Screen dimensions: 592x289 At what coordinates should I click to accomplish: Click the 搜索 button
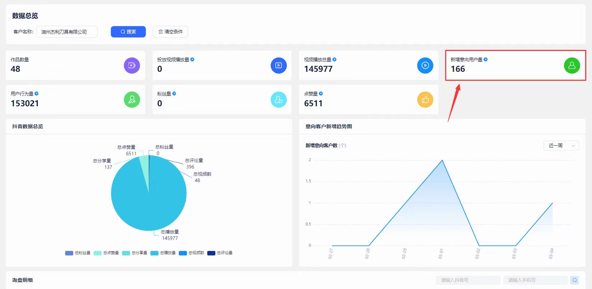128,32
